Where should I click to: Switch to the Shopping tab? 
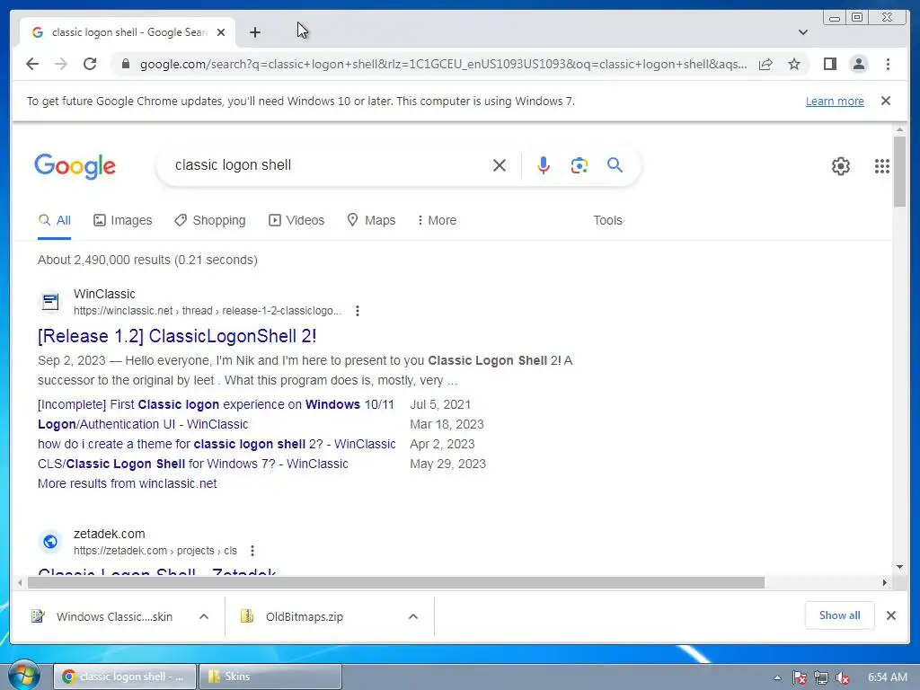pos(210,221)
